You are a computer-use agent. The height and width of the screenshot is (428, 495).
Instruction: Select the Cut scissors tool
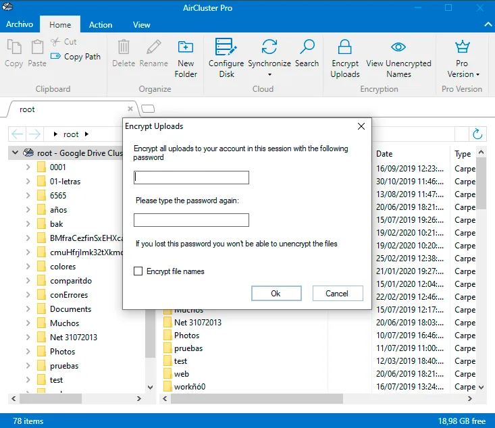pos(55,42)
